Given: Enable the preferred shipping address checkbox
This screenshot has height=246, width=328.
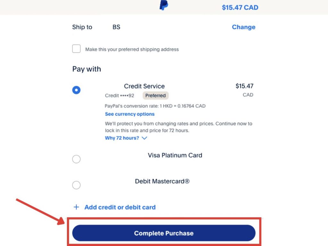Looking at the screenshot, I should [x=76, y=49].
